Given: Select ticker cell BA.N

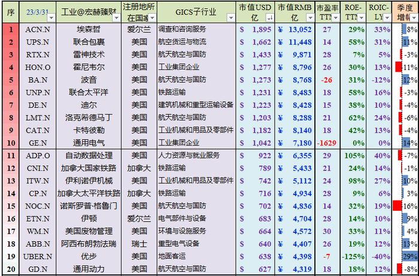Looking at the screenshot, I should (x=38, y=80).
